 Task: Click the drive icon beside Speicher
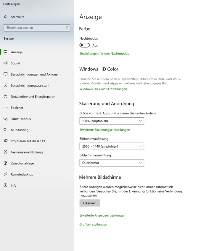click(6, 108)
